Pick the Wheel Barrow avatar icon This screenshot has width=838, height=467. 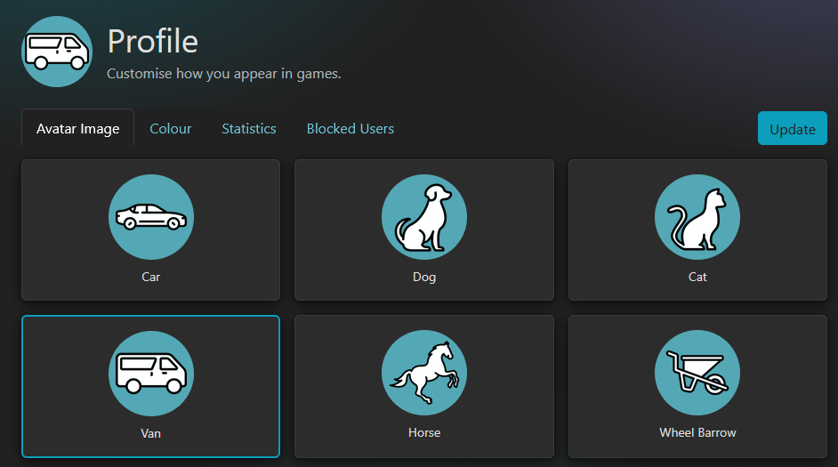coord(697,373)
